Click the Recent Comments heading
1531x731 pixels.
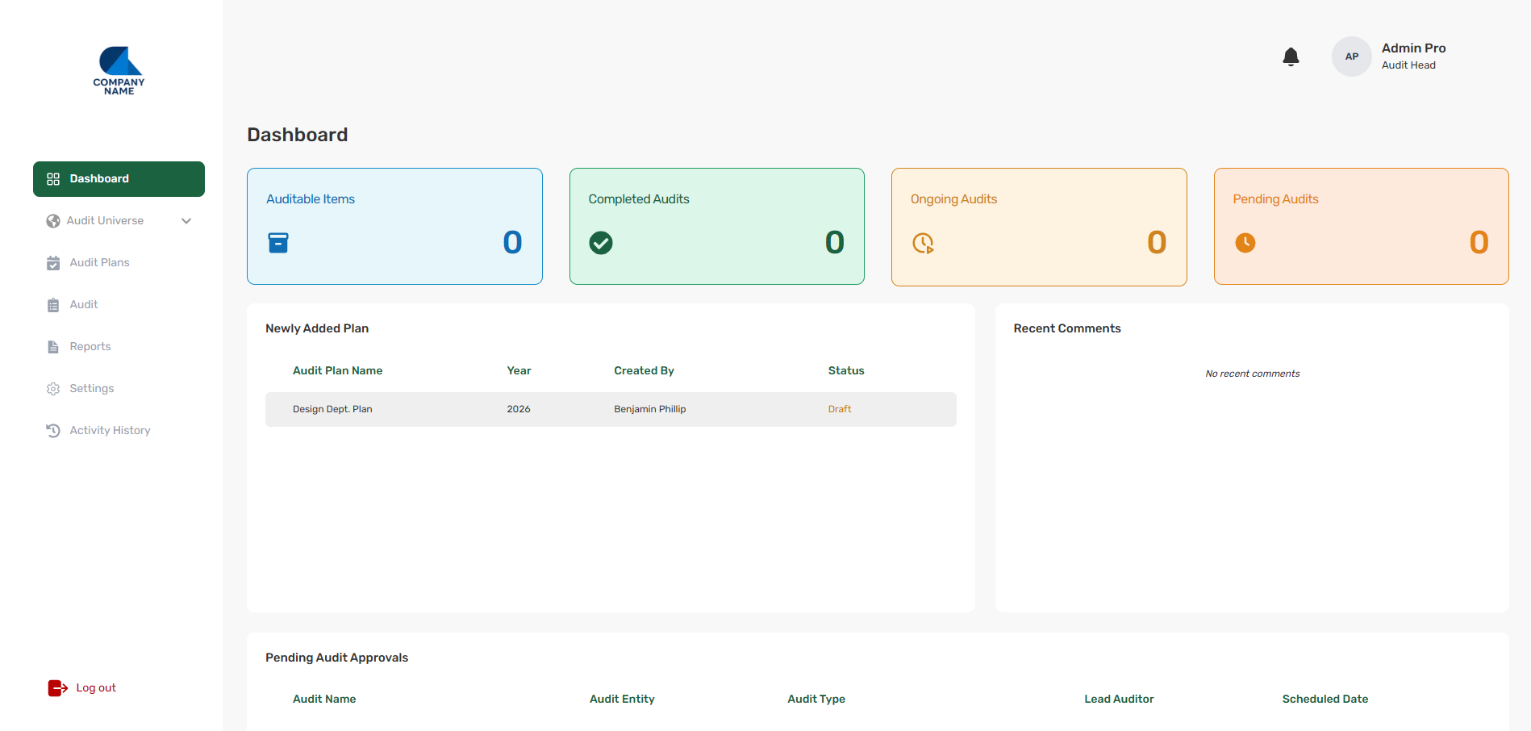coord(1067,329)
